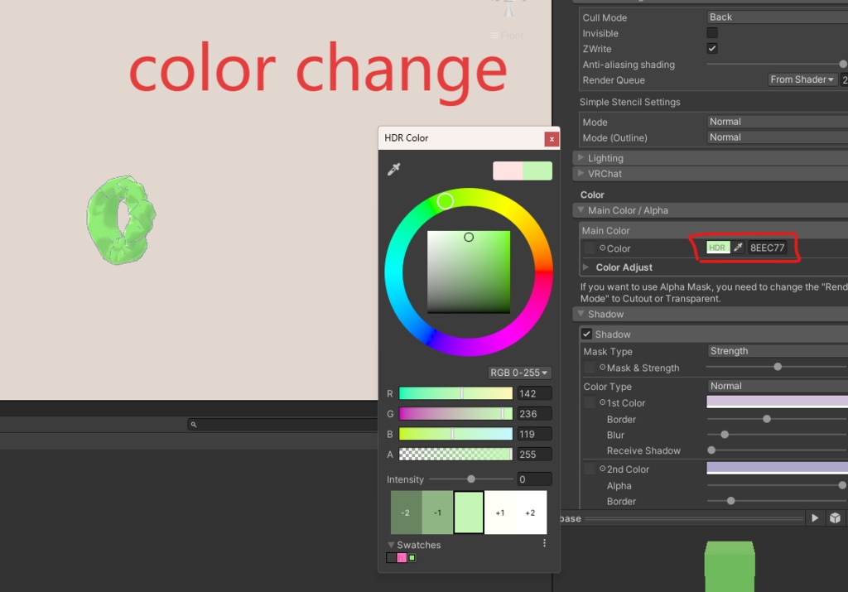Click inside the saturation-brightness square
Viewport: 848px width, 592px height.
coord(469,272)
